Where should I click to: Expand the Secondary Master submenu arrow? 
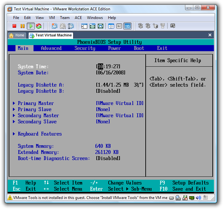(x=14, y=115)
